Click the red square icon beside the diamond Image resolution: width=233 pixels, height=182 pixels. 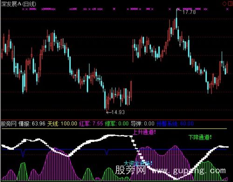click(x=231, y=4)
